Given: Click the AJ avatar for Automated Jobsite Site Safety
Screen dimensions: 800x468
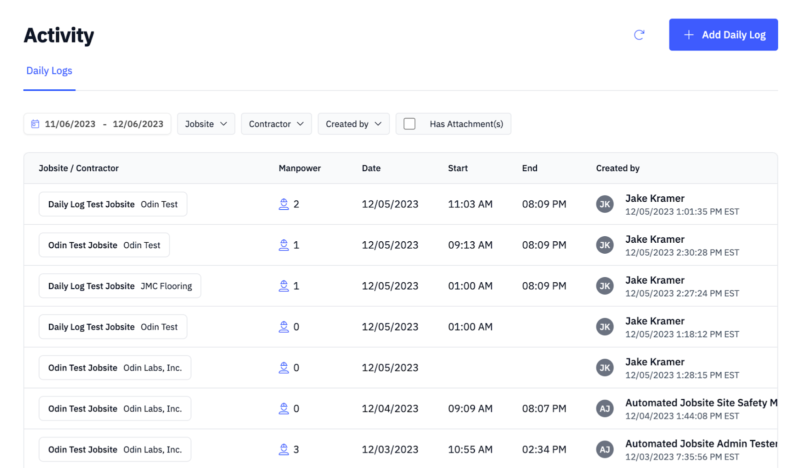Looking at the screenshot, I should point(604,408).
